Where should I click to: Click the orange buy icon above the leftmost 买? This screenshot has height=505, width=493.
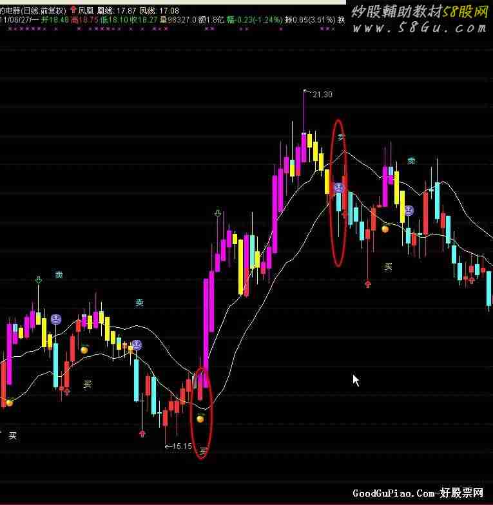pyautogui.click(x=9, y=402)
